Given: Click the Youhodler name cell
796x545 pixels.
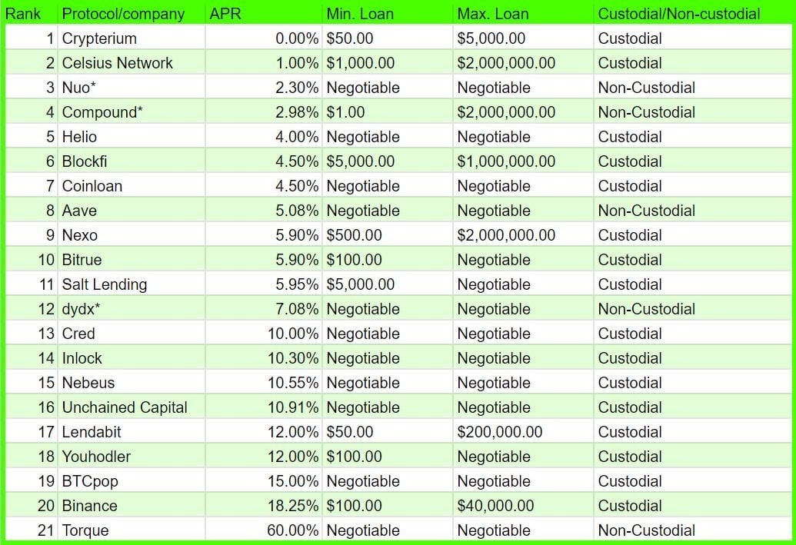Looking at the screenshot, I should [x=96, y=457].
